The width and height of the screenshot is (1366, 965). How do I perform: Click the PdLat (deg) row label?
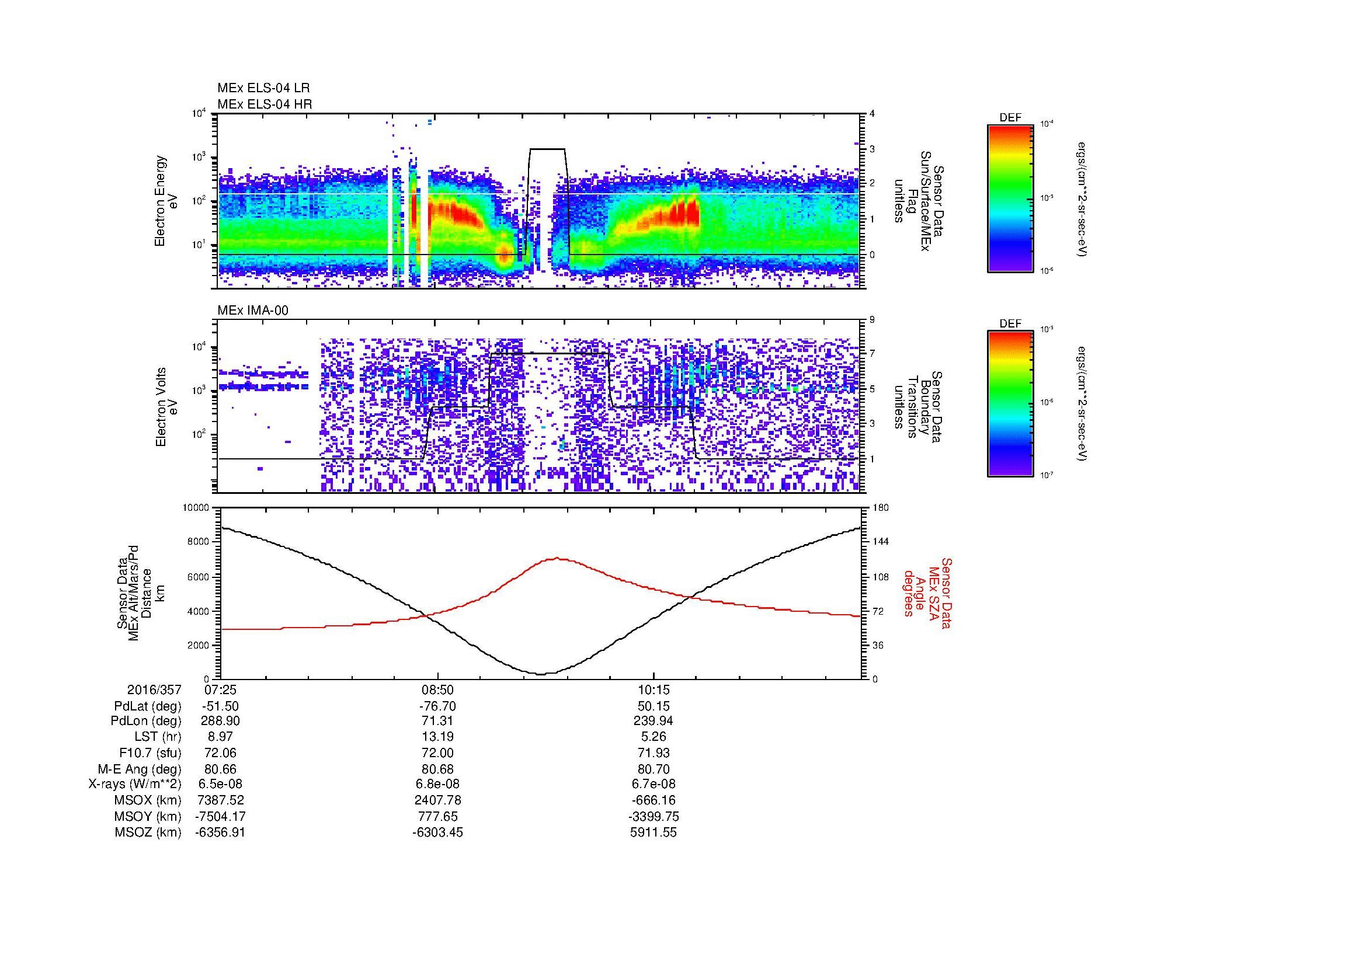pos(148,706)
